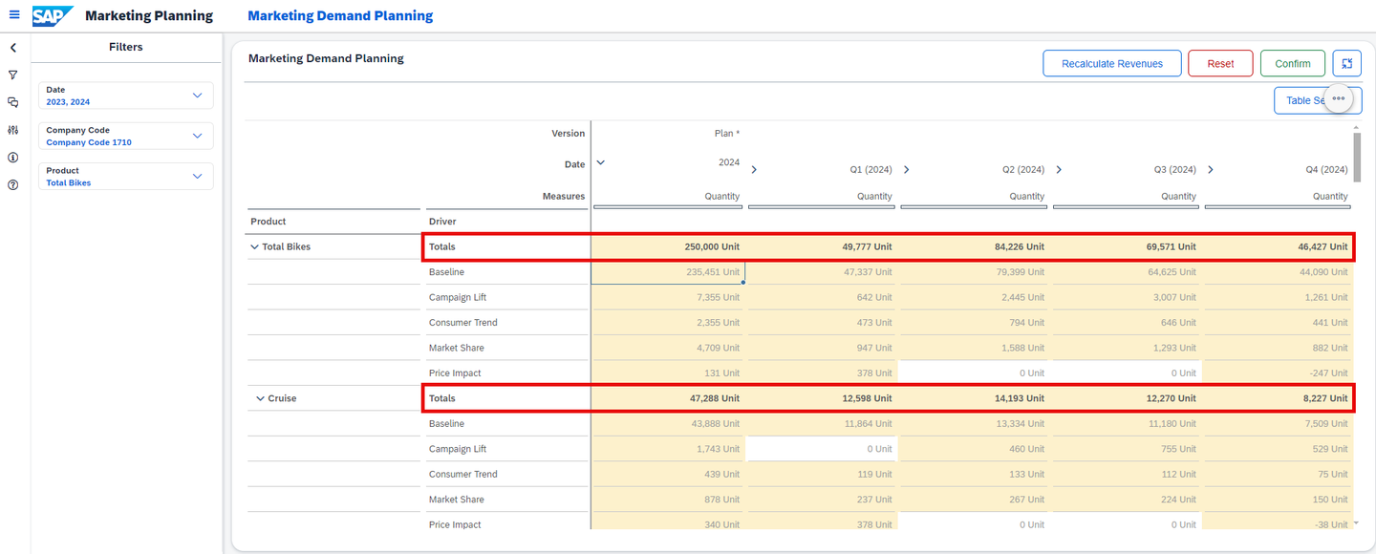The height and width of the screenshot is (554, 1376).
Task: Open the Company Code filter dropdown
Action: point(126,136)
